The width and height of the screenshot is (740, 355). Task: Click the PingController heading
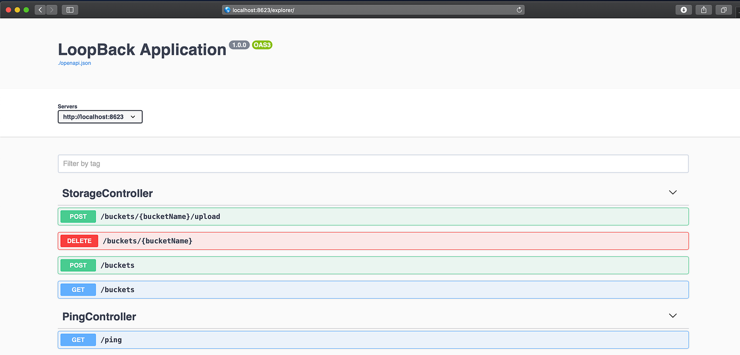point(99,316)
